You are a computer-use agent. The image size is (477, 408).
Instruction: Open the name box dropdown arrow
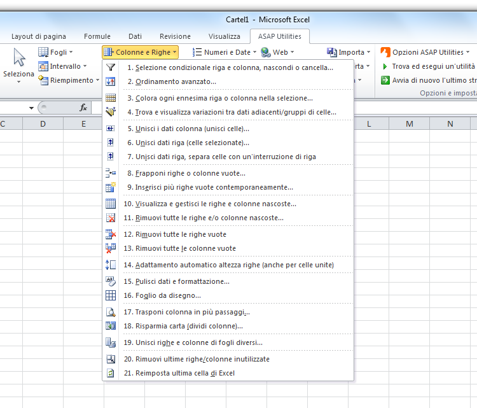31,108
